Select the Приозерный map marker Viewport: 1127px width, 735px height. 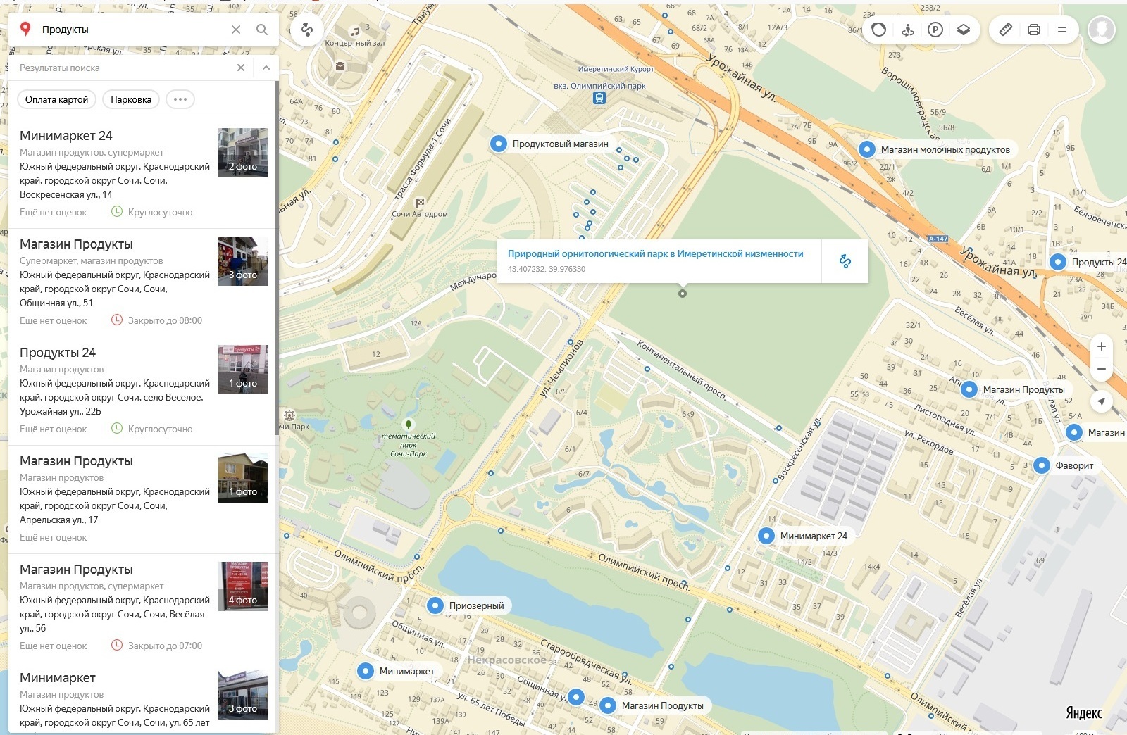pos(435,605)
